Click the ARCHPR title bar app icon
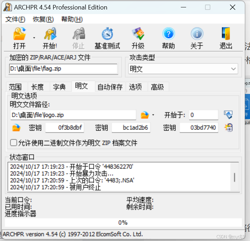This screenshot has height=241, width=250. 8,7
